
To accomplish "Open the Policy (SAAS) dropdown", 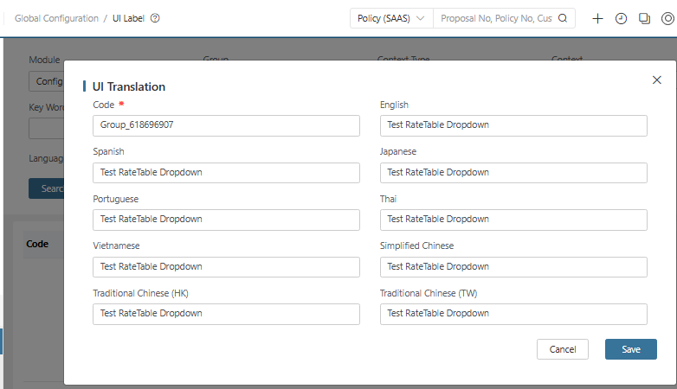I will (x=391, y=18).
